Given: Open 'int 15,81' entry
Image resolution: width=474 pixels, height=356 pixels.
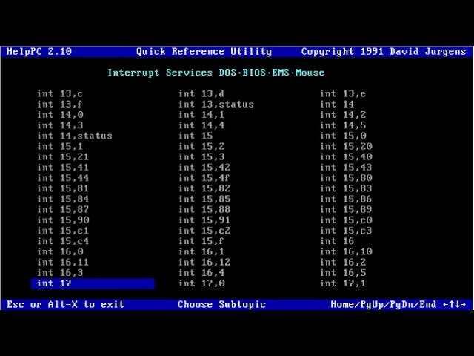Looking at the screenshot, I should click(63, 188).
